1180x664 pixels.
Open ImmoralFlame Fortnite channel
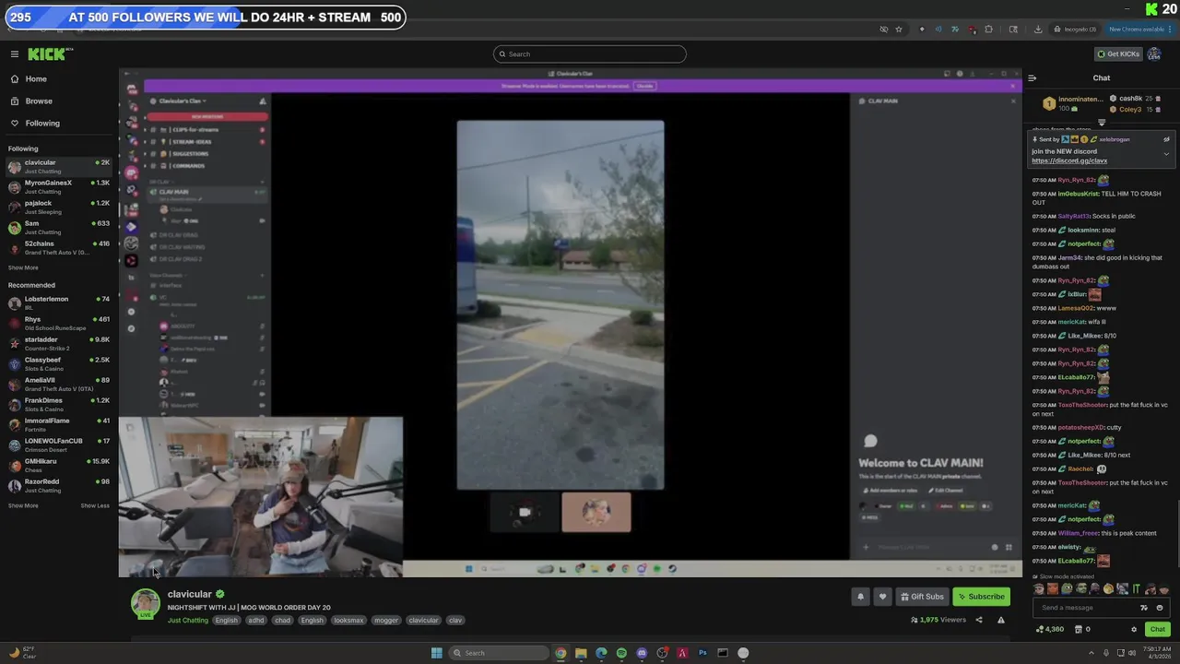pos(59,425)
